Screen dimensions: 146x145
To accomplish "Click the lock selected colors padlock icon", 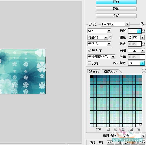I will (123, 129).
